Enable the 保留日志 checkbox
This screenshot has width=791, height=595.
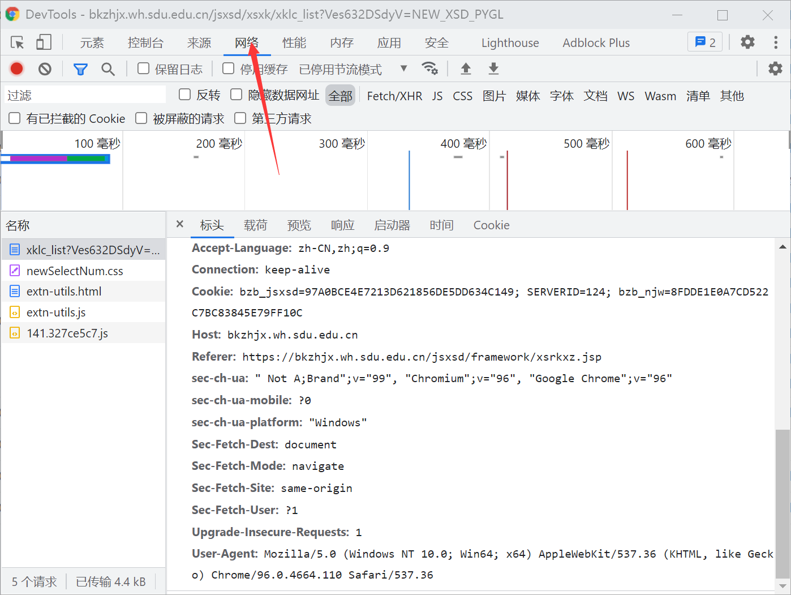[144, 69]
